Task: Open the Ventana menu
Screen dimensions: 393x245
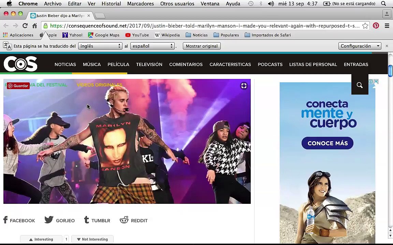Action: click(x=210, y=3)
